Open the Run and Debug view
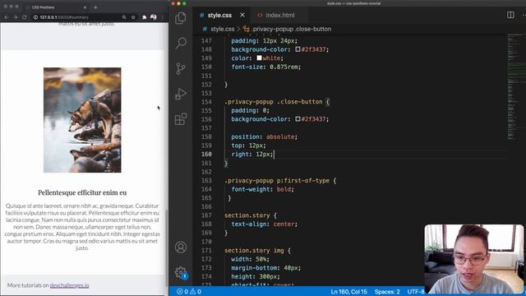Screen dimensions: 526x296 click(x=181, y=94)
